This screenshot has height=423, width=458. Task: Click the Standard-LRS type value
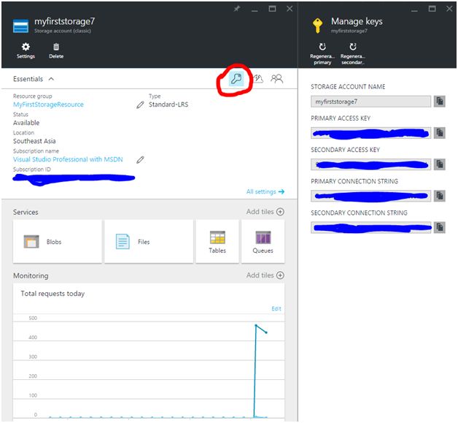168,104
